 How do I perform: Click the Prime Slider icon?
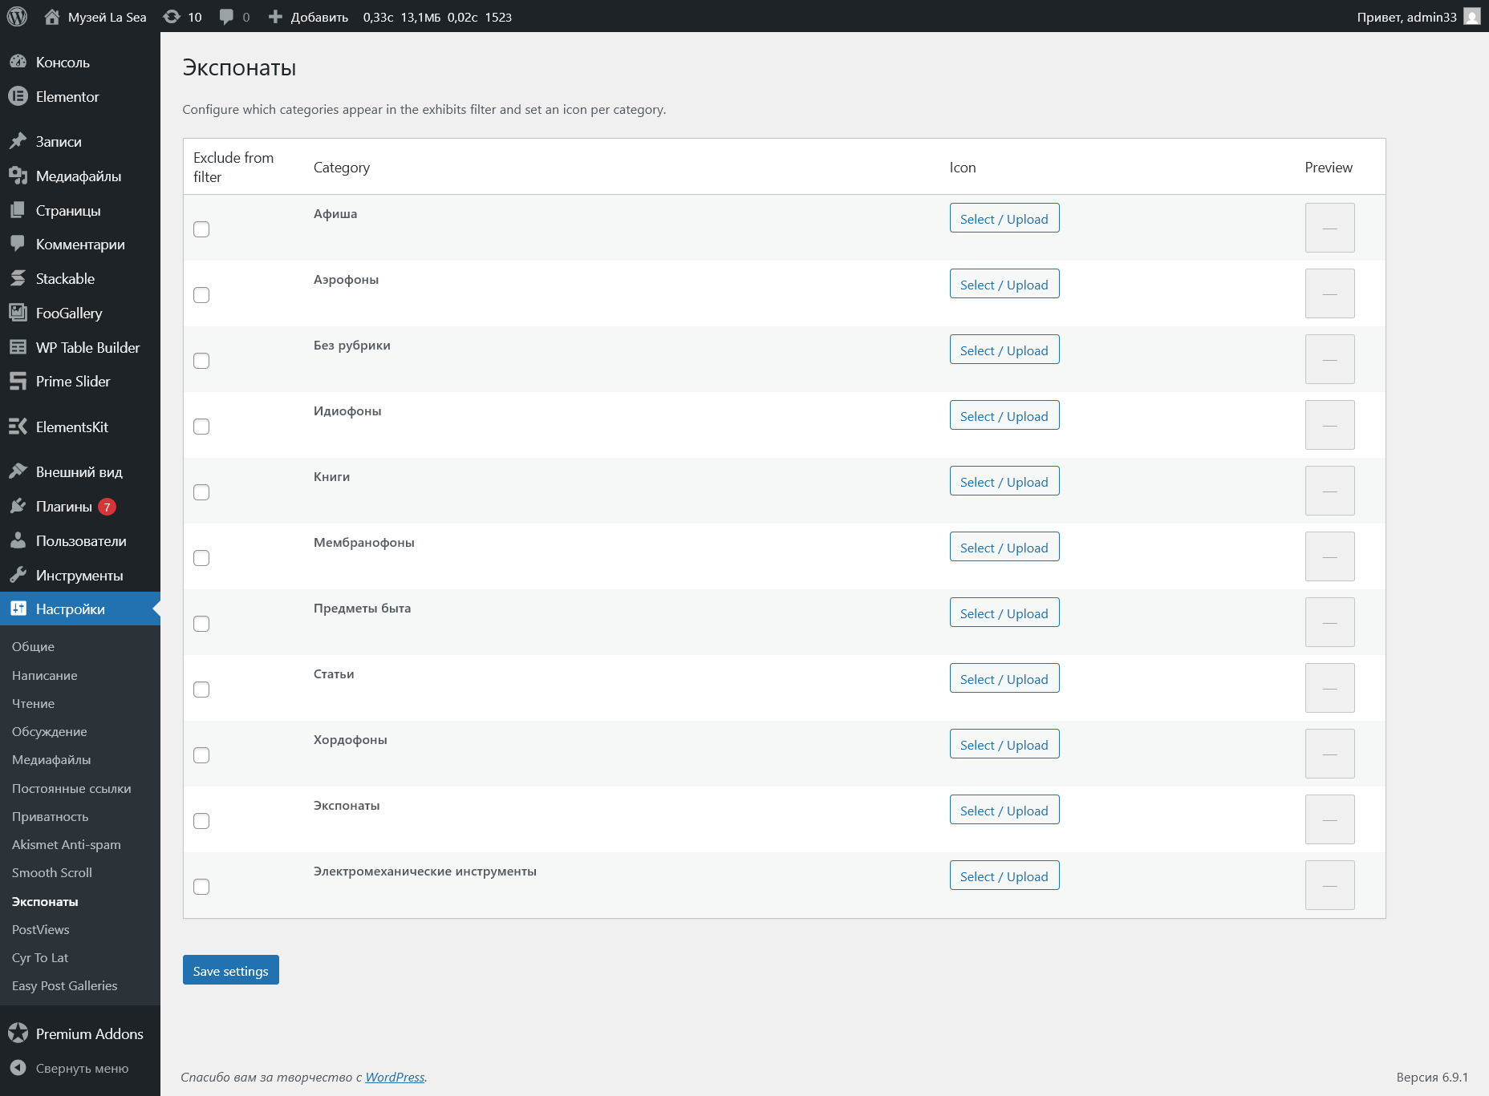(18, 381)
